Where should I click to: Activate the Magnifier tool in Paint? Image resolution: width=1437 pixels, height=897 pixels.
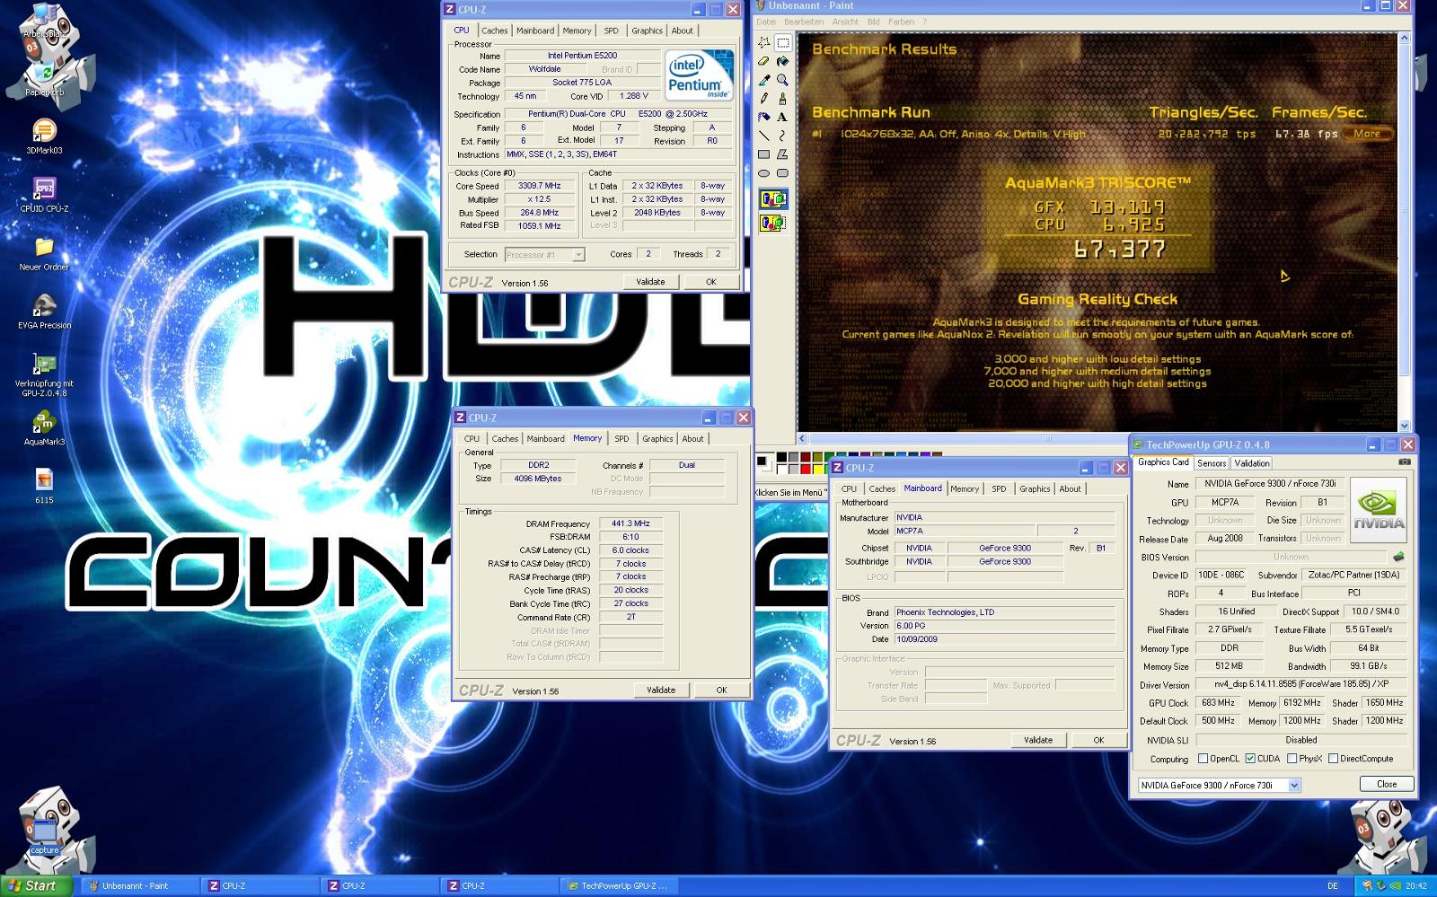782,80
